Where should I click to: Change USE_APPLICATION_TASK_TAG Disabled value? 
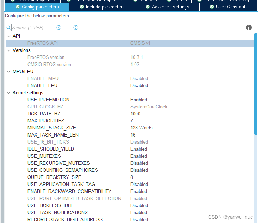point(139,184)
